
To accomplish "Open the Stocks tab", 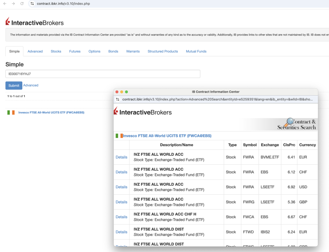I will click(x=56, y=51).
